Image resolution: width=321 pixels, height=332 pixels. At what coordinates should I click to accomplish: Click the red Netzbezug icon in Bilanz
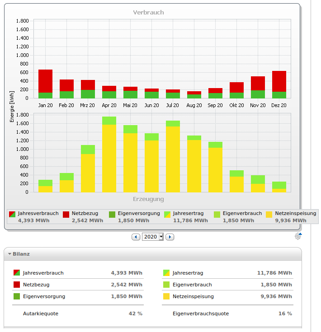17,285
